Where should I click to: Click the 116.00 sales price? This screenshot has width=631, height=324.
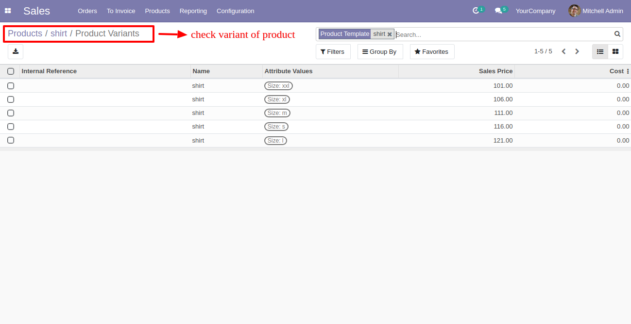click(503, 127)
